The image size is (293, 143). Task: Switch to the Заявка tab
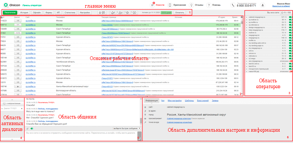tap(215, 101)
